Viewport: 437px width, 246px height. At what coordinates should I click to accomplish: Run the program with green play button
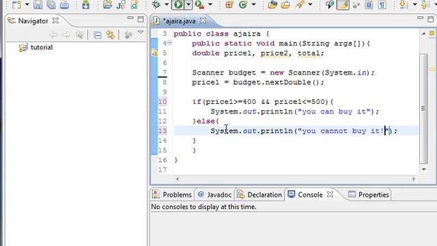[178, 5]
